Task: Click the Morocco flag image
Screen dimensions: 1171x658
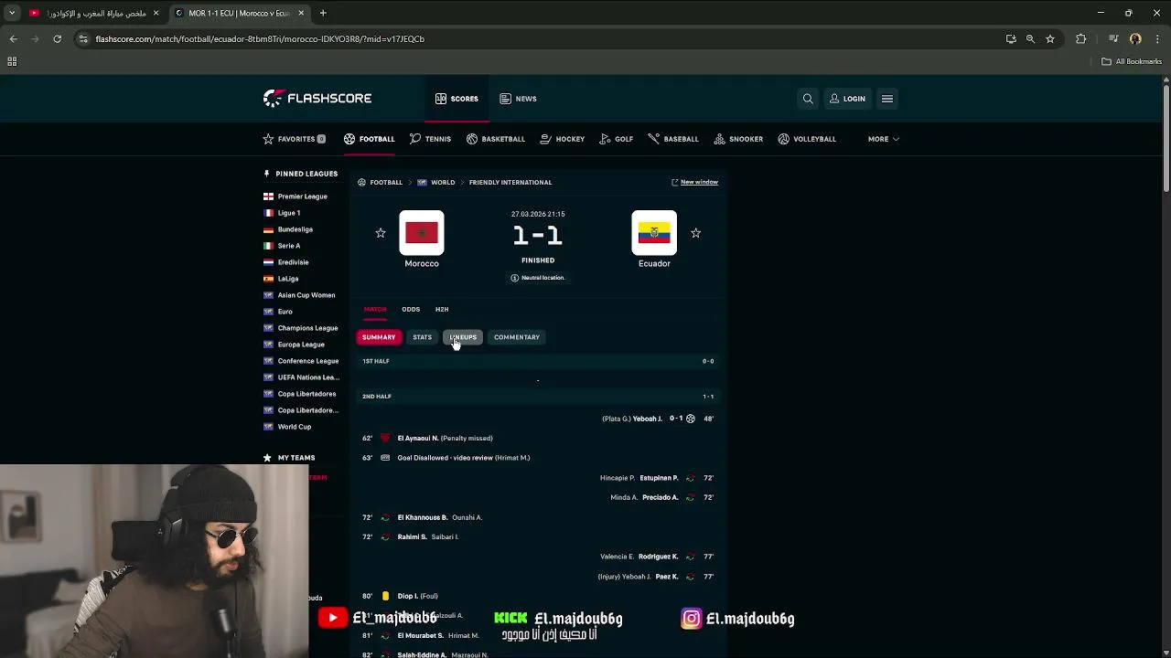Action: click(x=422, y=233)
